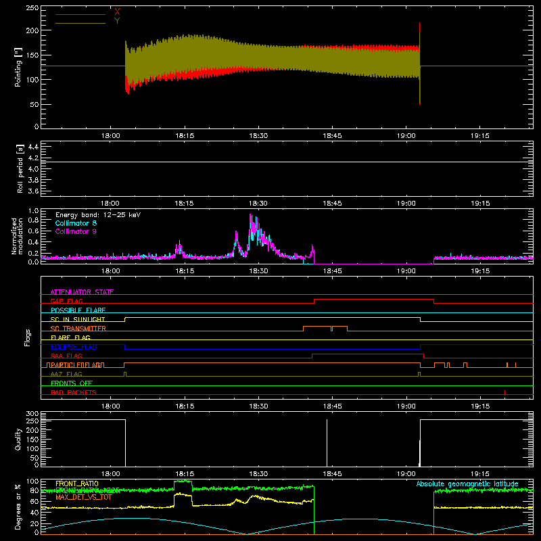Click the 'Pointing' axis title
The height and width of the screenshot is (541, 541).
(18, 67)
